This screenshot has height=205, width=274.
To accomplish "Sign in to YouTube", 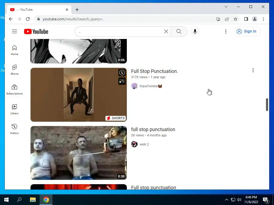I will (x=247, y=31).
